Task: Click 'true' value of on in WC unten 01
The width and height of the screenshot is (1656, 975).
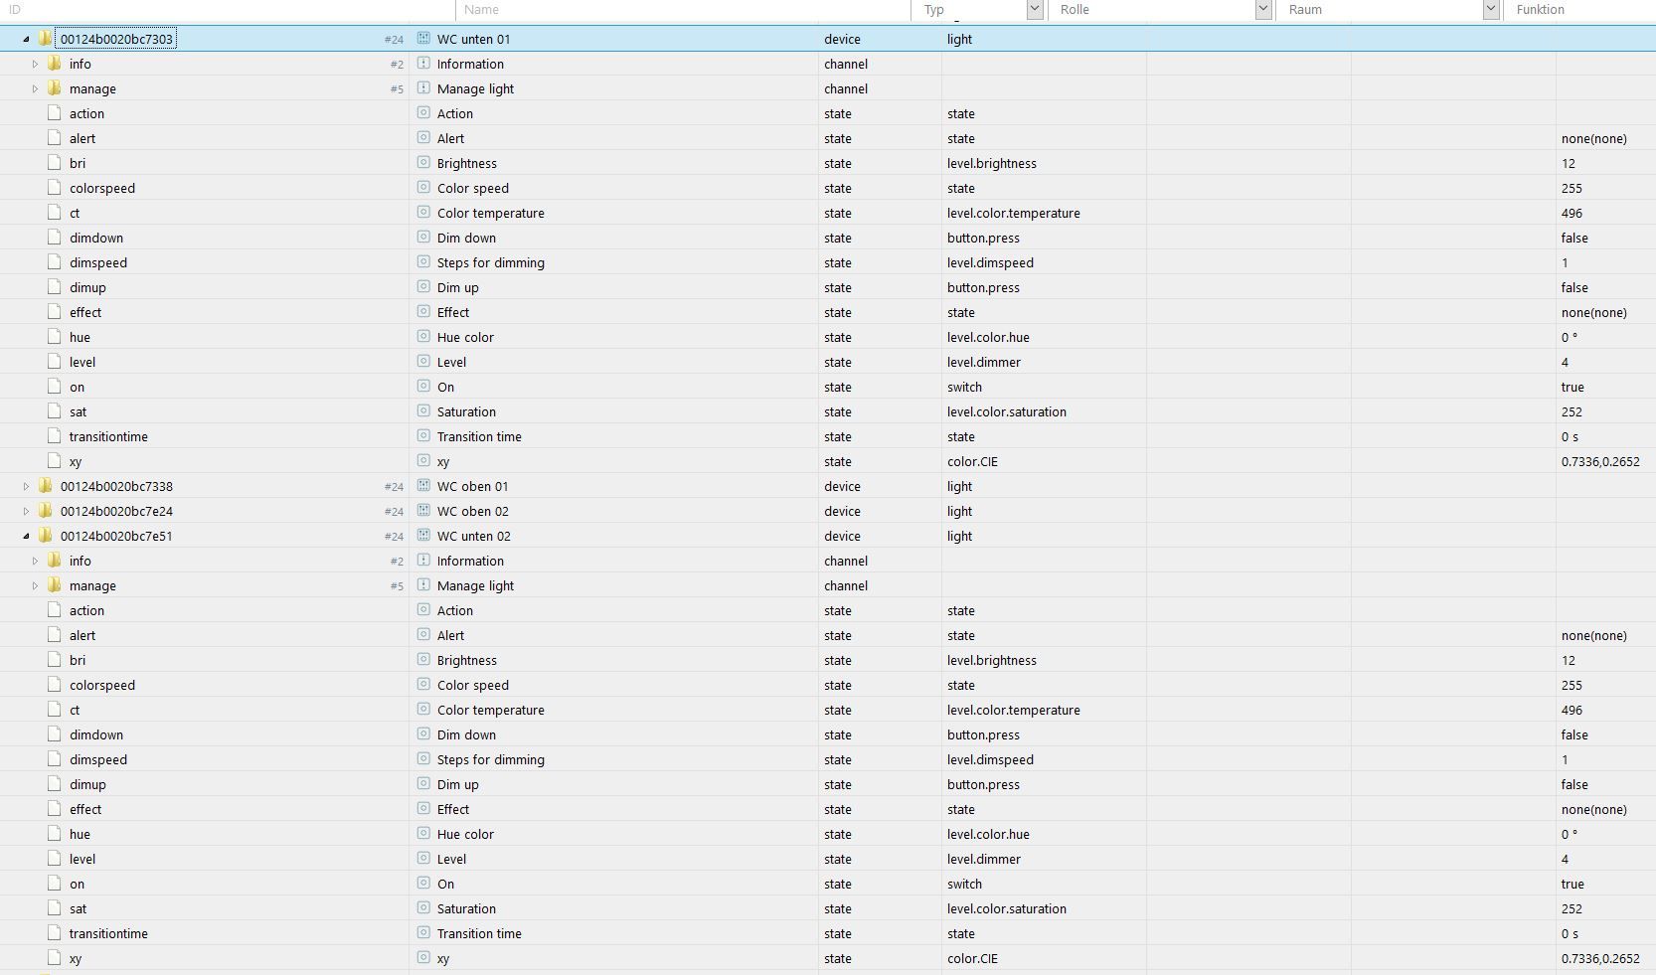Action: 1573,387
